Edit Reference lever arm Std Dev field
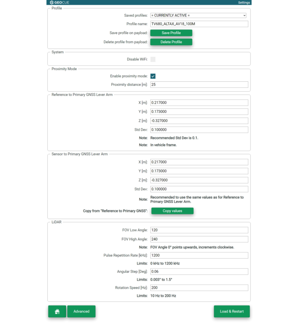 [x=199, y=130]
